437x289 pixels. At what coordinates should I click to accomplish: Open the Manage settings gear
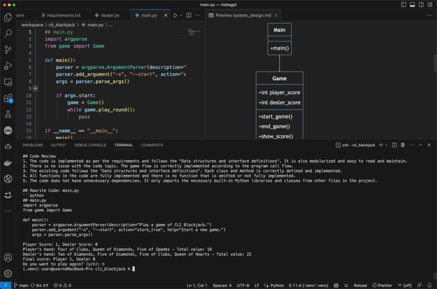tap(8, 274)
